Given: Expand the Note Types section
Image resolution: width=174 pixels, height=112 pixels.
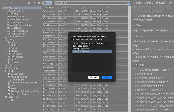Looking at the screenshot, I should [3, 97].
